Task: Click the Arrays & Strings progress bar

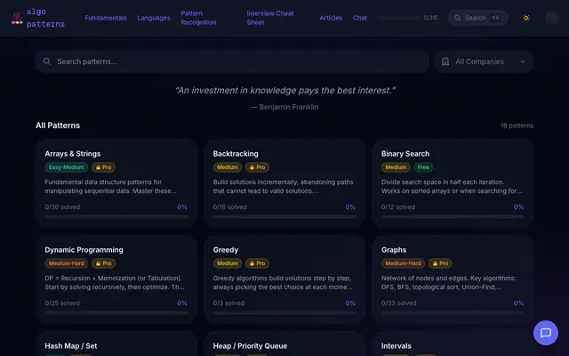Action: click(x=116, y=216)
